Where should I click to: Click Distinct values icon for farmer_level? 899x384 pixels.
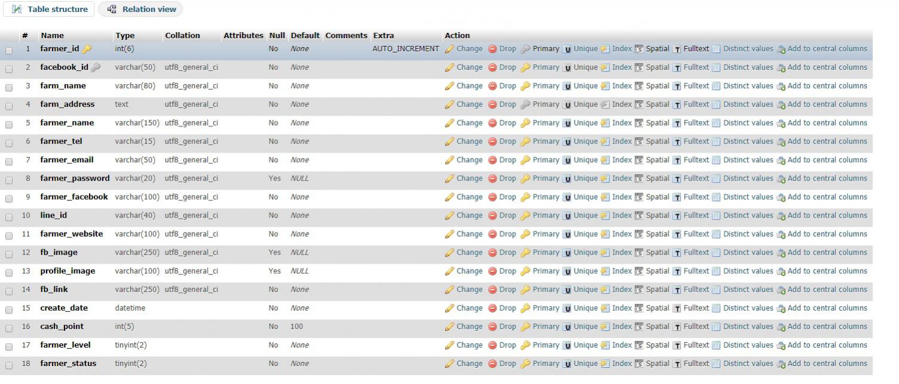(x=716, y=345)
